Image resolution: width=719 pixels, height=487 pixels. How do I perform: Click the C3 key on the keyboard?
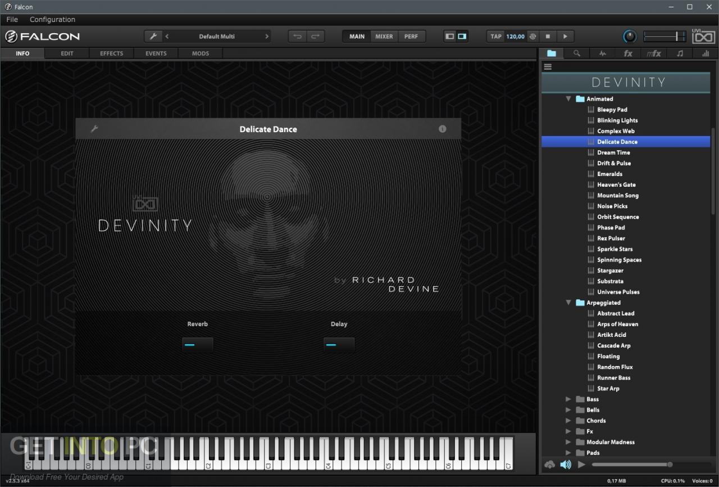point(267,453)
